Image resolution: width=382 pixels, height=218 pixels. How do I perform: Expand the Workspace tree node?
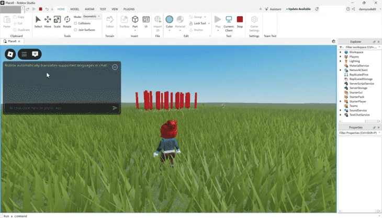[x=341, y=52]
